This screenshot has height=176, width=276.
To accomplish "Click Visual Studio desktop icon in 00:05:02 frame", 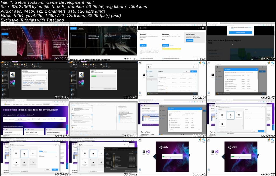I will (148, 152).
